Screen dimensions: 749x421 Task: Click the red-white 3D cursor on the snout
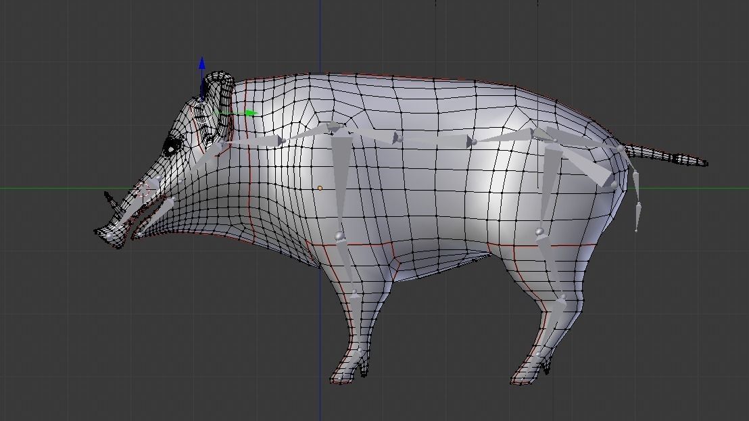click(x=143, y=191)
